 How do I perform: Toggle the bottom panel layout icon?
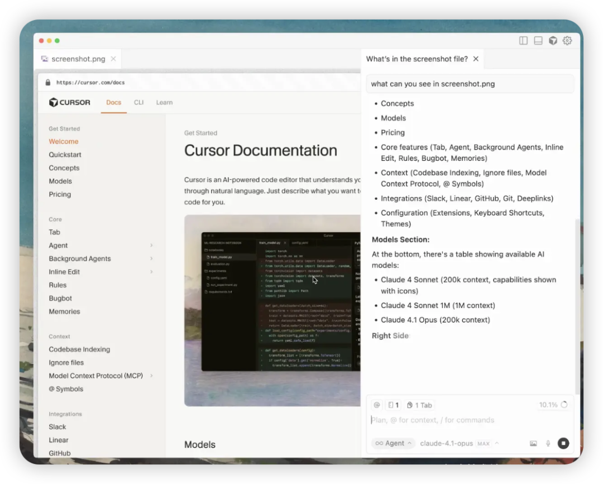tap(538, 40)
